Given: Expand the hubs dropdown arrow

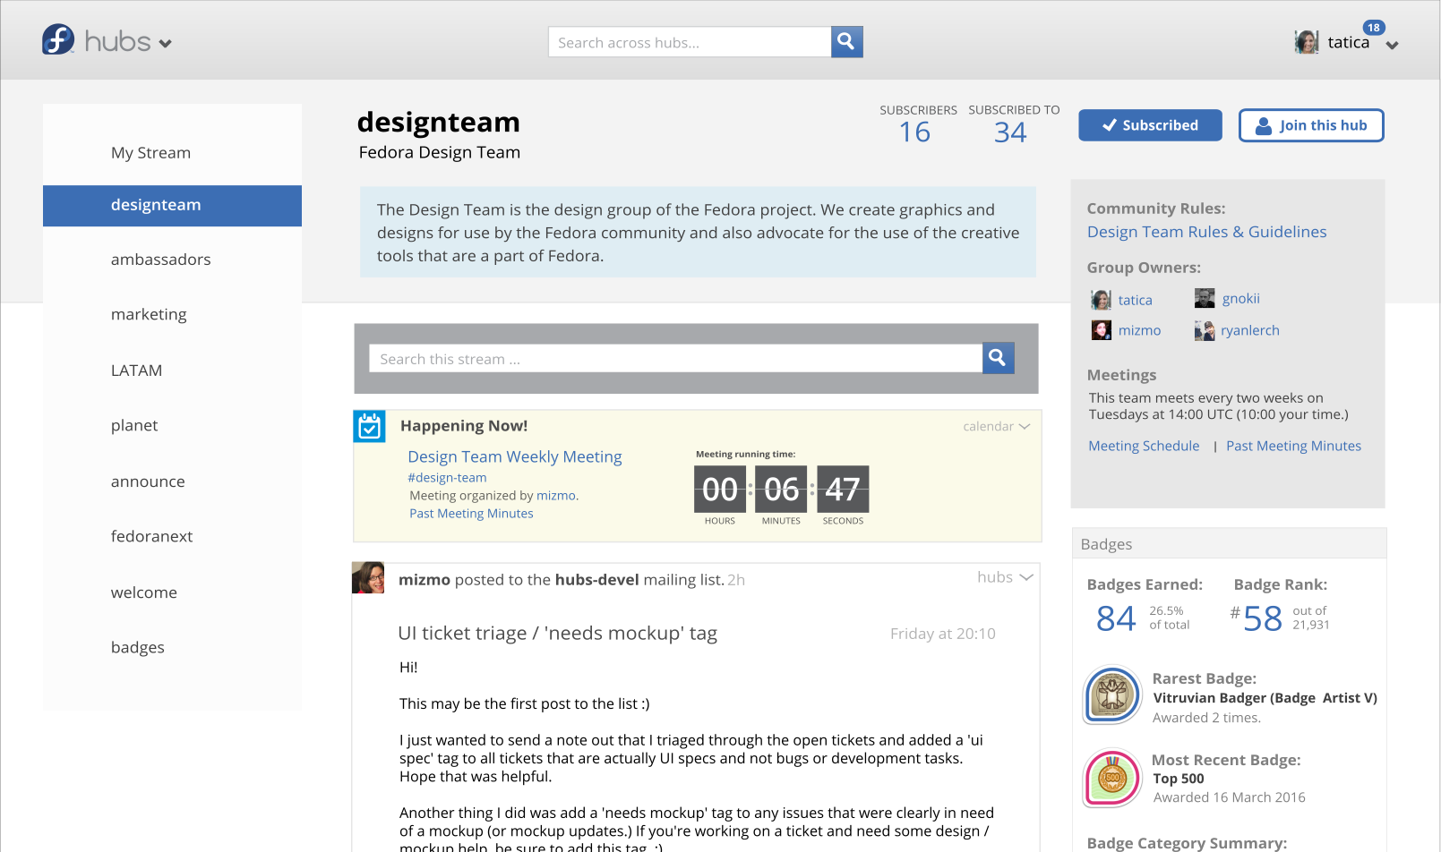Looking at the screenshot, I should coord(166,43).
